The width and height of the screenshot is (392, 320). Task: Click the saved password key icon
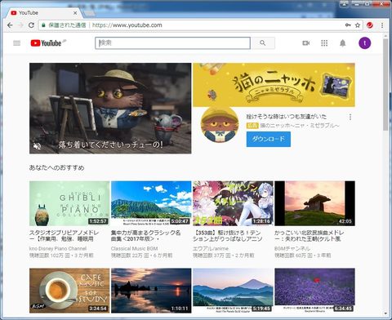coord(348,25)
